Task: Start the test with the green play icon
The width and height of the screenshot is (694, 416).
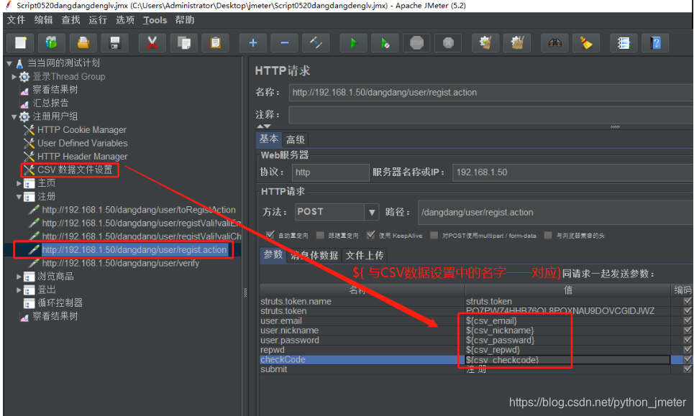Action: tap(353, 43)
